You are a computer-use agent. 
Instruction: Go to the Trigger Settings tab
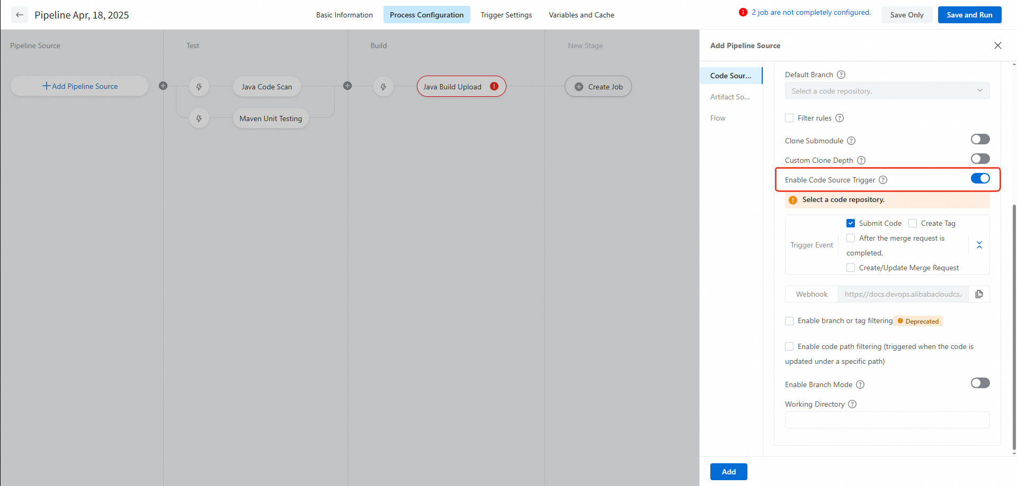tap(506, 15)
